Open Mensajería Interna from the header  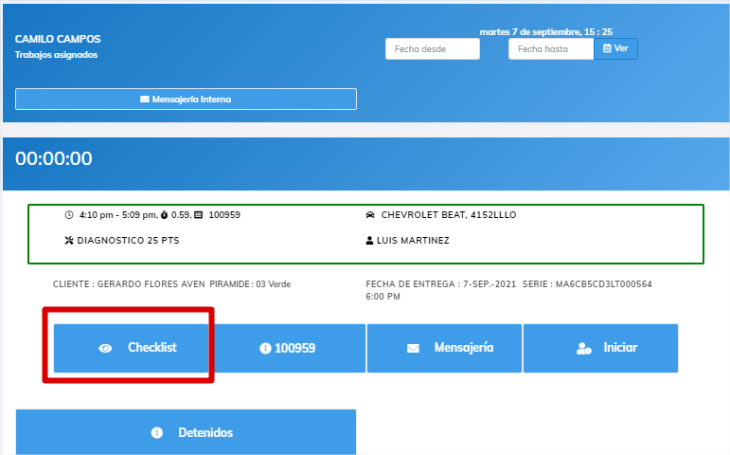pos(186,99)
